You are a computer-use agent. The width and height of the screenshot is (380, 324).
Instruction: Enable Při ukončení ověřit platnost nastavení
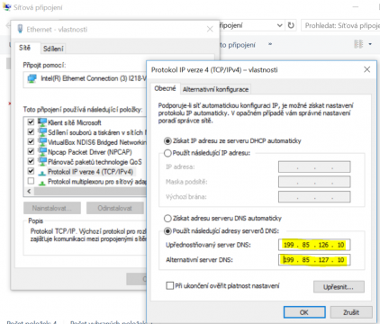170,285
